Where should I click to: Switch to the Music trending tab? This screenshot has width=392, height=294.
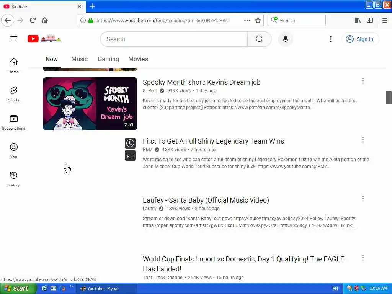[79, 59]
